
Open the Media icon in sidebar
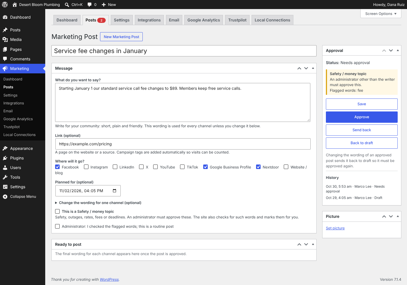click(x=5, y=40)
